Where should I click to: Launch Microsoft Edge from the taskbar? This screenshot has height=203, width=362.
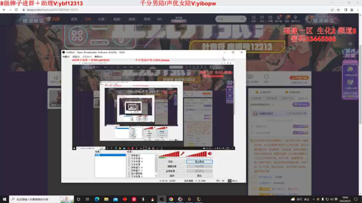tap(97, 199)
